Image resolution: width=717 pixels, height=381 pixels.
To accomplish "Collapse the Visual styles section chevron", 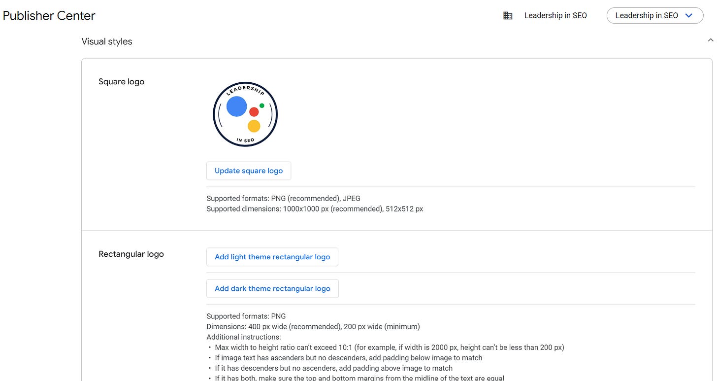I will point(710,40).
